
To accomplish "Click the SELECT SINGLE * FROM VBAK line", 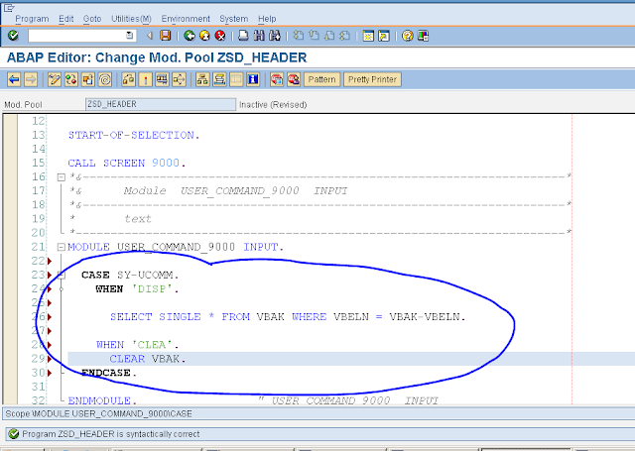I will click(x=288, y=317).
